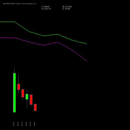Click the tall green candle for 02 Jan

coord(14,93)
